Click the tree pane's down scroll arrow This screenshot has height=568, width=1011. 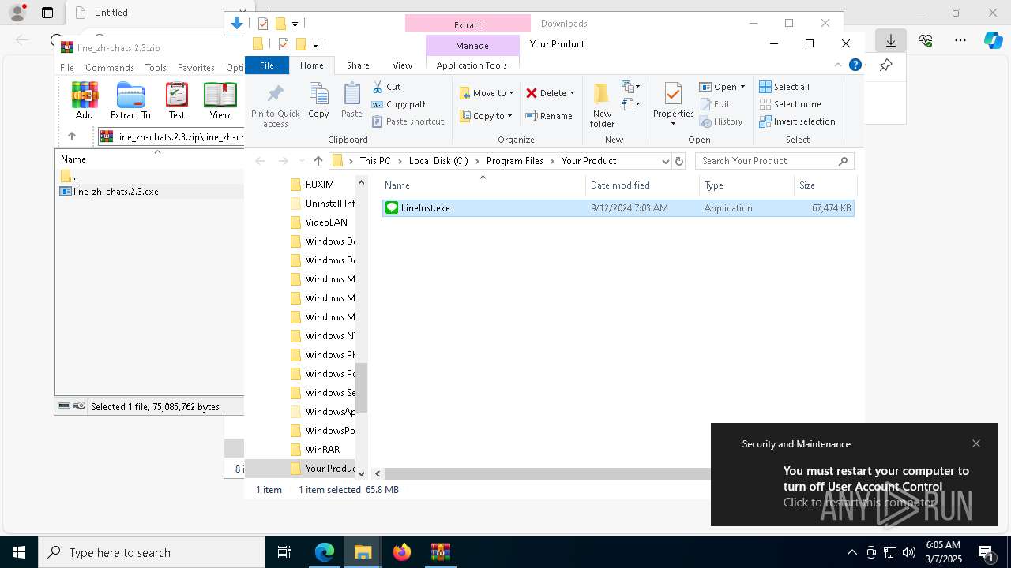point(362,473)
